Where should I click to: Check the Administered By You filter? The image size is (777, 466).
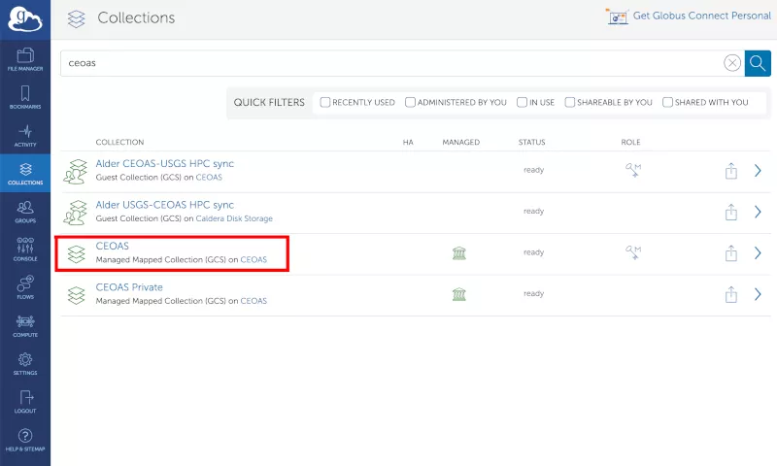tap(410, 102)
